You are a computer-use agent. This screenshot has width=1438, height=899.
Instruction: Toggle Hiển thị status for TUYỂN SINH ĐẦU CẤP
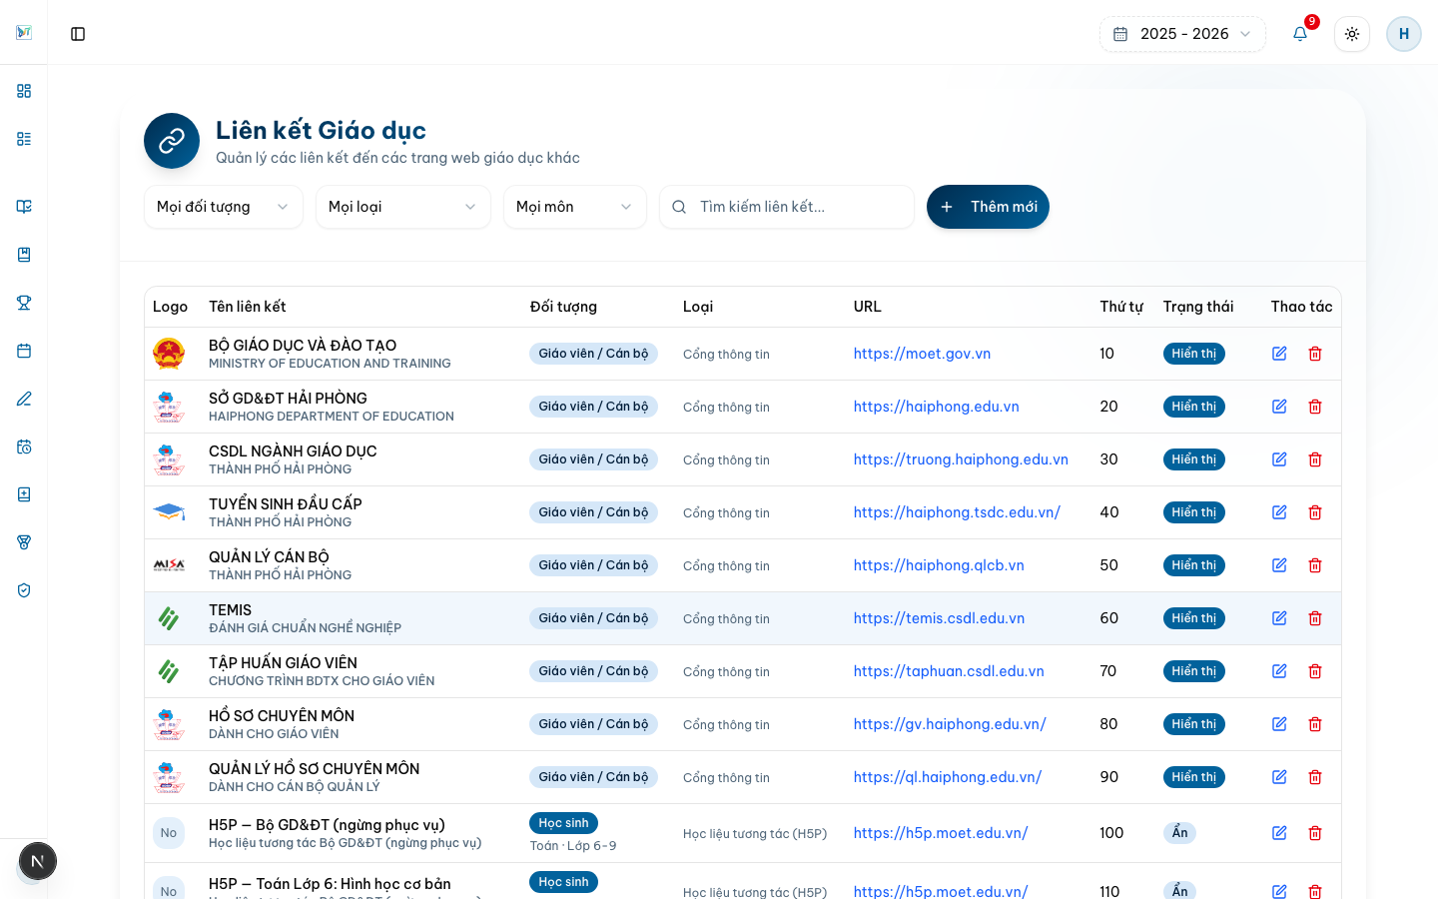(x=1193, y=512)
